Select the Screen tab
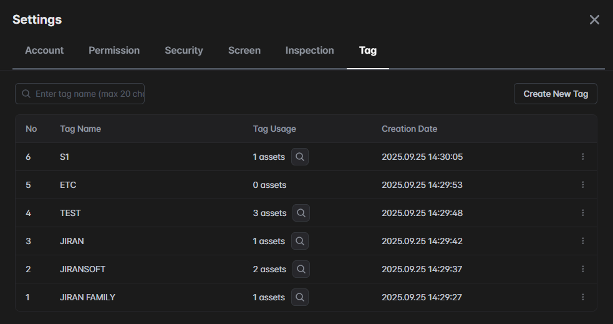This screenshot has height=324, width=613. coord(244,51)
